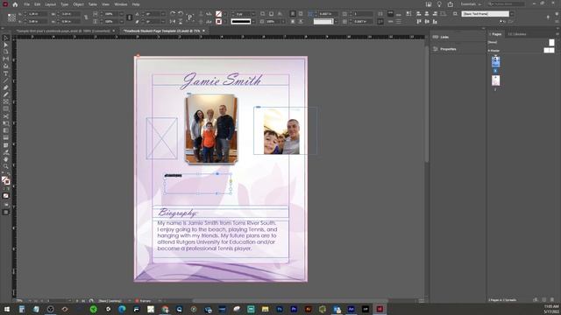Select the Rectangle tool

point(6,109)
